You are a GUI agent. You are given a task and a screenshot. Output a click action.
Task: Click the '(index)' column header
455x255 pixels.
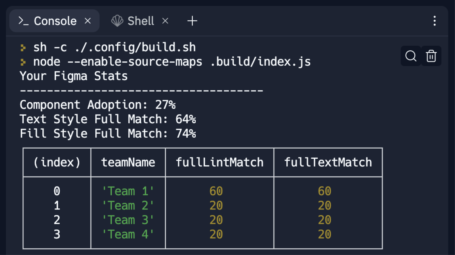[x=57, y=162]
